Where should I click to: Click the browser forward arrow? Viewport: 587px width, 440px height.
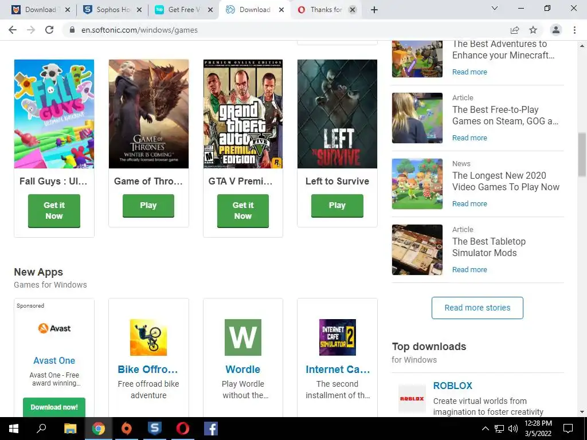[31, 30]
